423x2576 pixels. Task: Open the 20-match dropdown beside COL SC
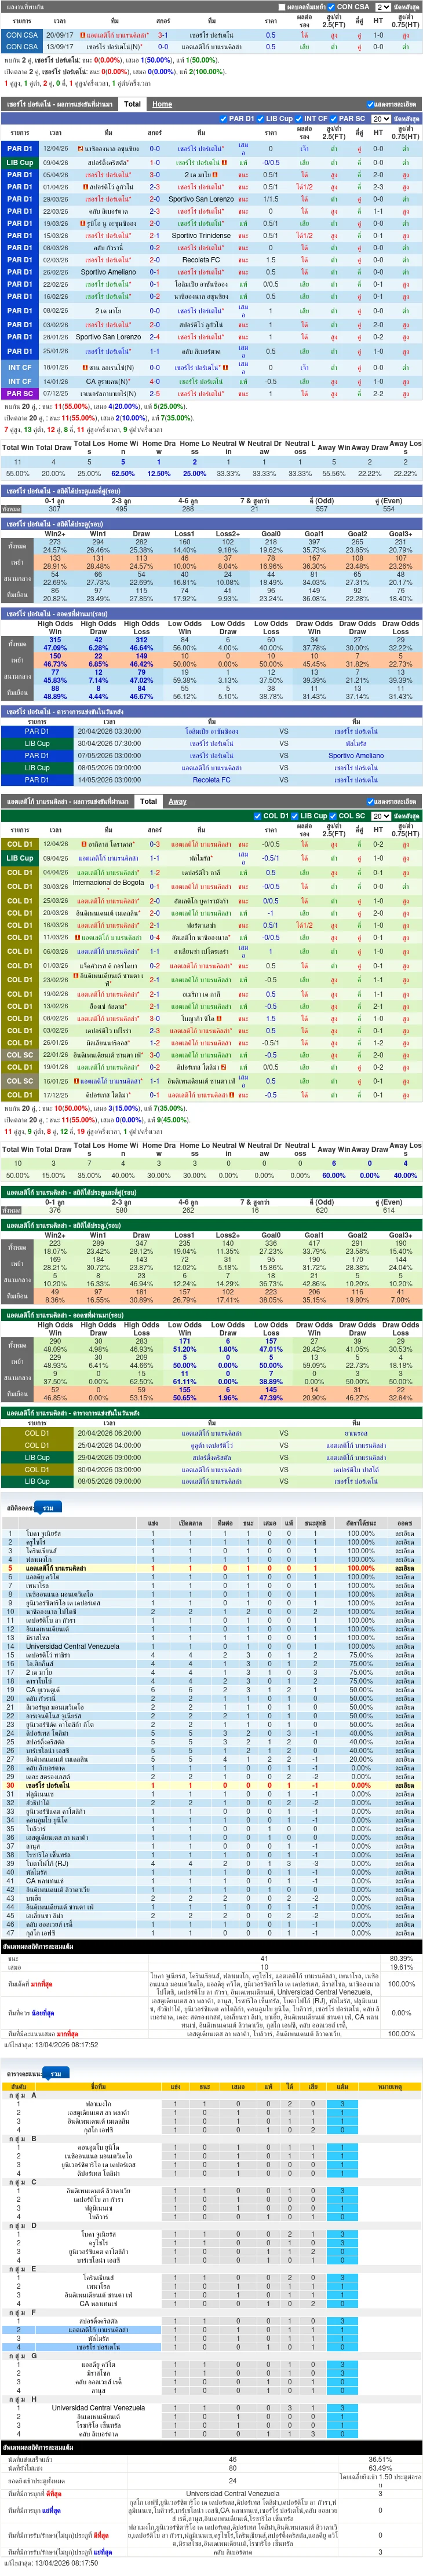(380, 816)
